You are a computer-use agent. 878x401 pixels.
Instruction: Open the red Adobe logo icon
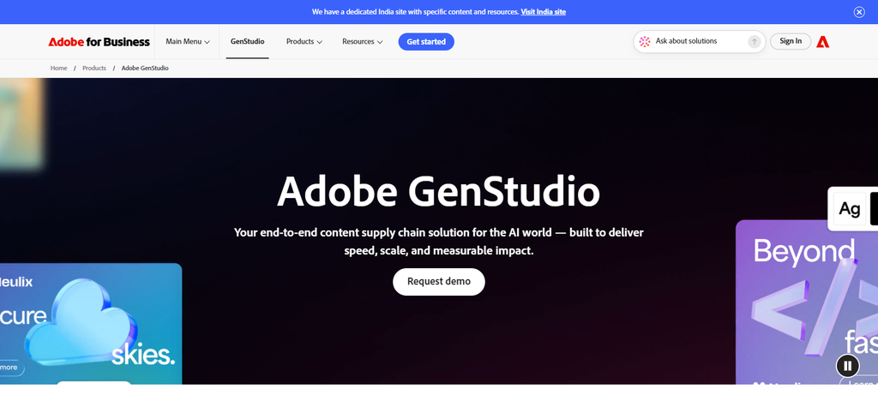point(822,41)
